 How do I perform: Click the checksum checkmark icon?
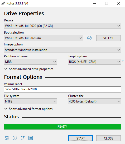[x=89, y=38]
